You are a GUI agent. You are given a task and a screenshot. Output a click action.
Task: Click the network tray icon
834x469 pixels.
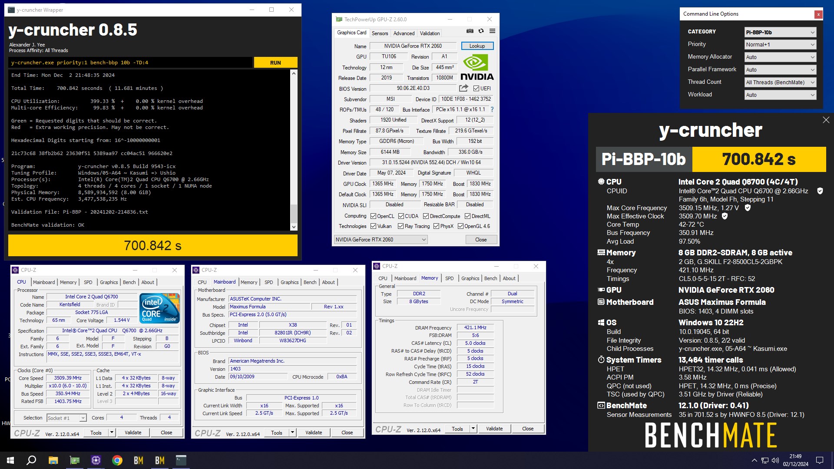pos(765,460)
